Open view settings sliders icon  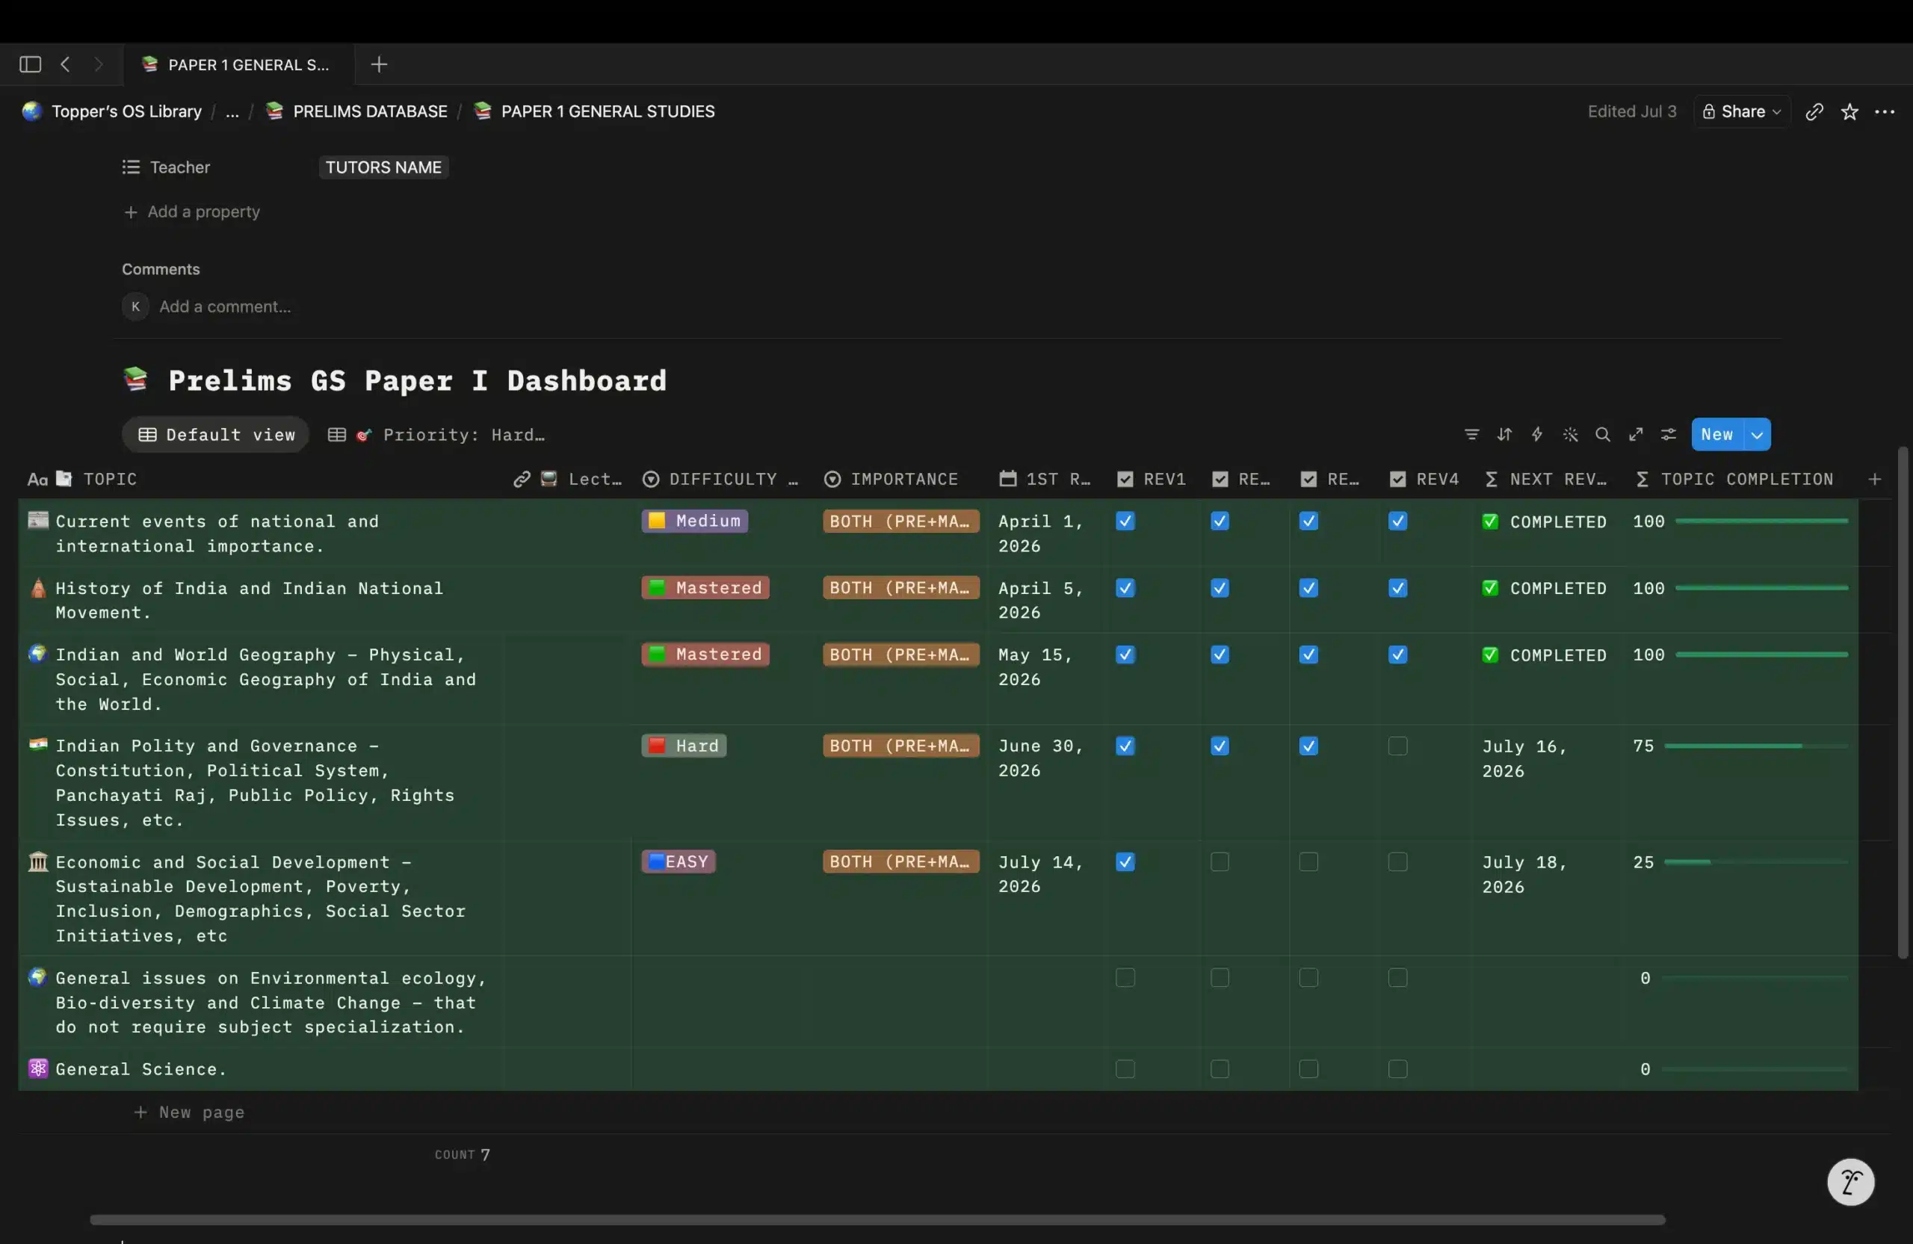coord(1669,435)
